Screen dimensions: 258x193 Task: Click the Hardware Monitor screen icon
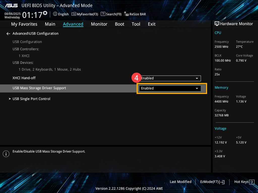[217, 24]
